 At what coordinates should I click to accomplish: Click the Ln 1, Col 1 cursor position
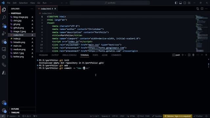click(x=94, y=116)
